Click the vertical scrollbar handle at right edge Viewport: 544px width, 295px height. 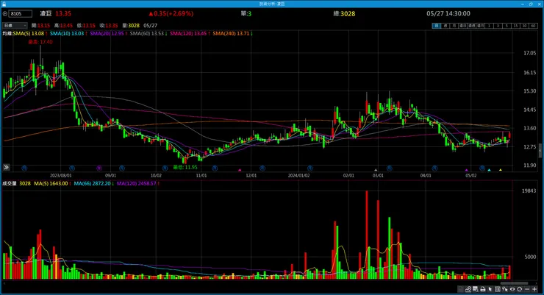(x=540, y=151)
